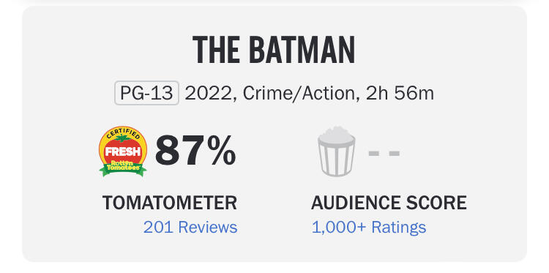Click the AUDIENCE SCORE label
Screen dimensions: 549x273
[389, 203]
